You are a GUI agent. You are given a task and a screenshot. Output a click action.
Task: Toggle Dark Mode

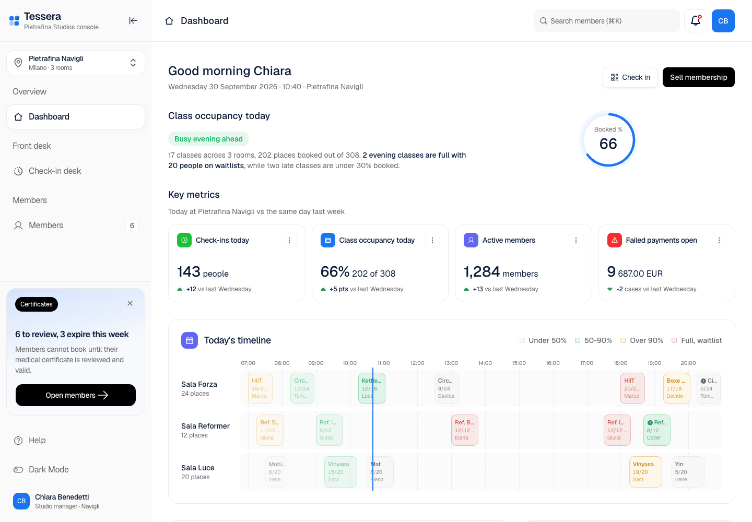point(76,470)
